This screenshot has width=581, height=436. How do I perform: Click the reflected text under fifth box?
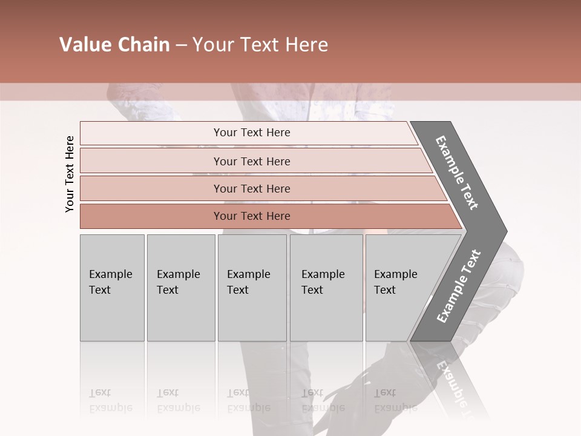pyautogui.click(x=395, y=401)
